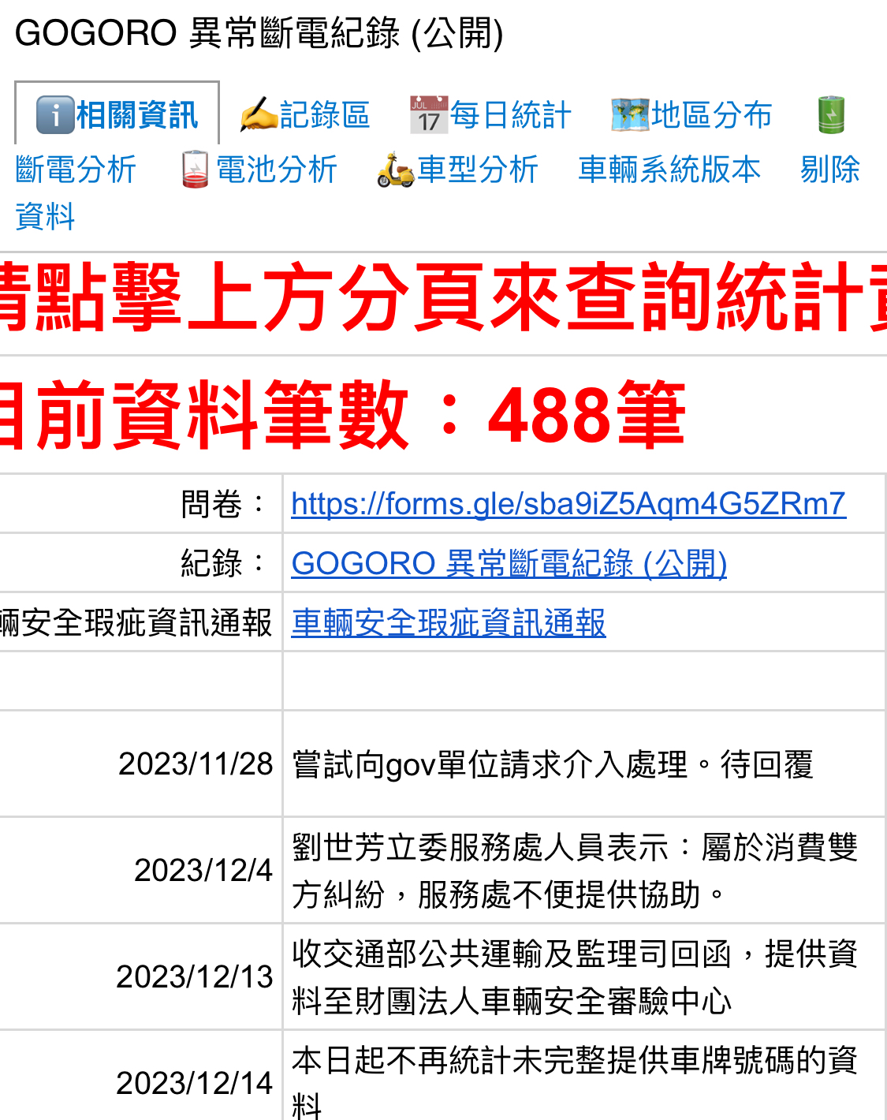This screenshot has width=887, height=1120.
Task: Click the 2023/11/28 date cell
Action: (x=140, y=763)
